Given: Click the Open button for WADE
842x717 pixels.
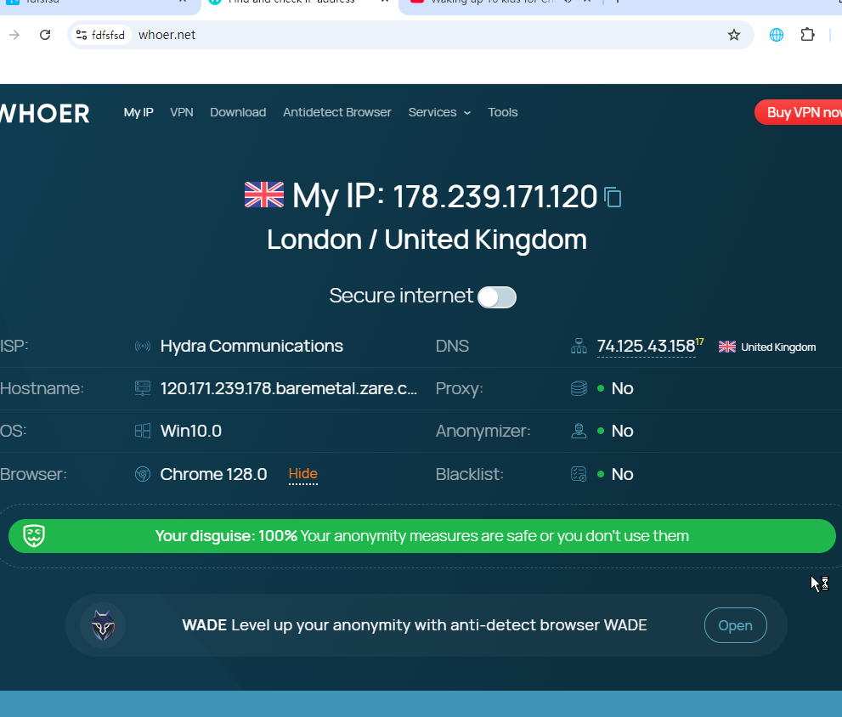Looking at the screenshot, I should (735, 625).
